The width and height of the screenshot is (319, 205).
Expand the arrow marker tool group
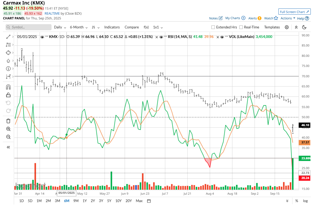click(12, 61)
